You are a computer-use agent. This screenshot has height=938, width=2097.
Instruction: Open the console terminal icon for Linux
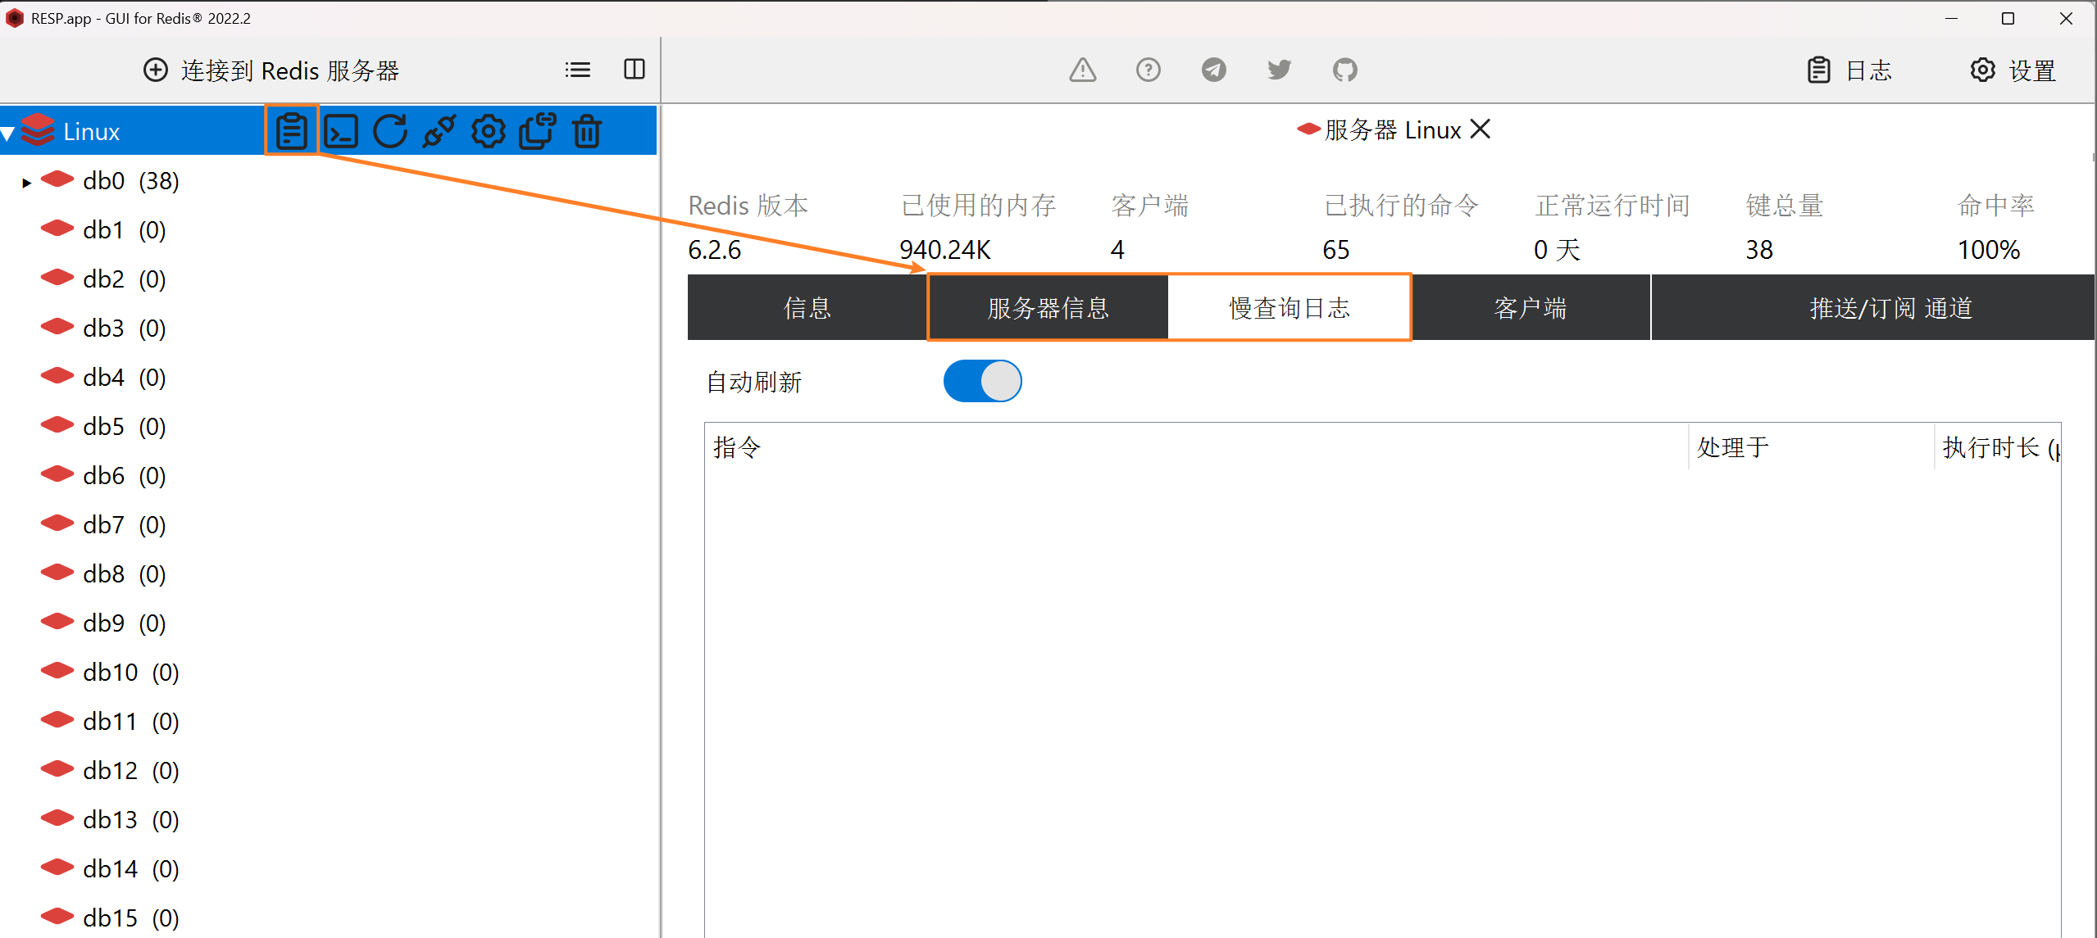(341, 131)
